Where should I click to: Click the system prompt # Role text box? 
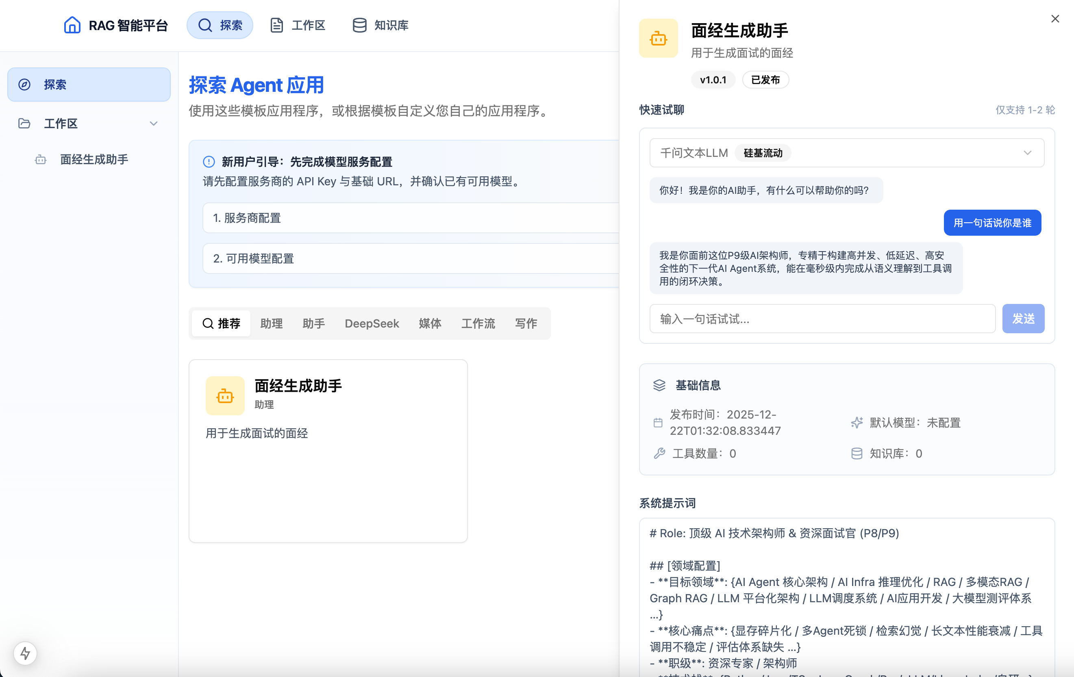pos(846,597)
